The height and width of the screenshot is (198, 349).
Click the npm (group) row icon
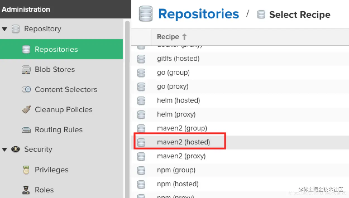click(x=141, y=170)
